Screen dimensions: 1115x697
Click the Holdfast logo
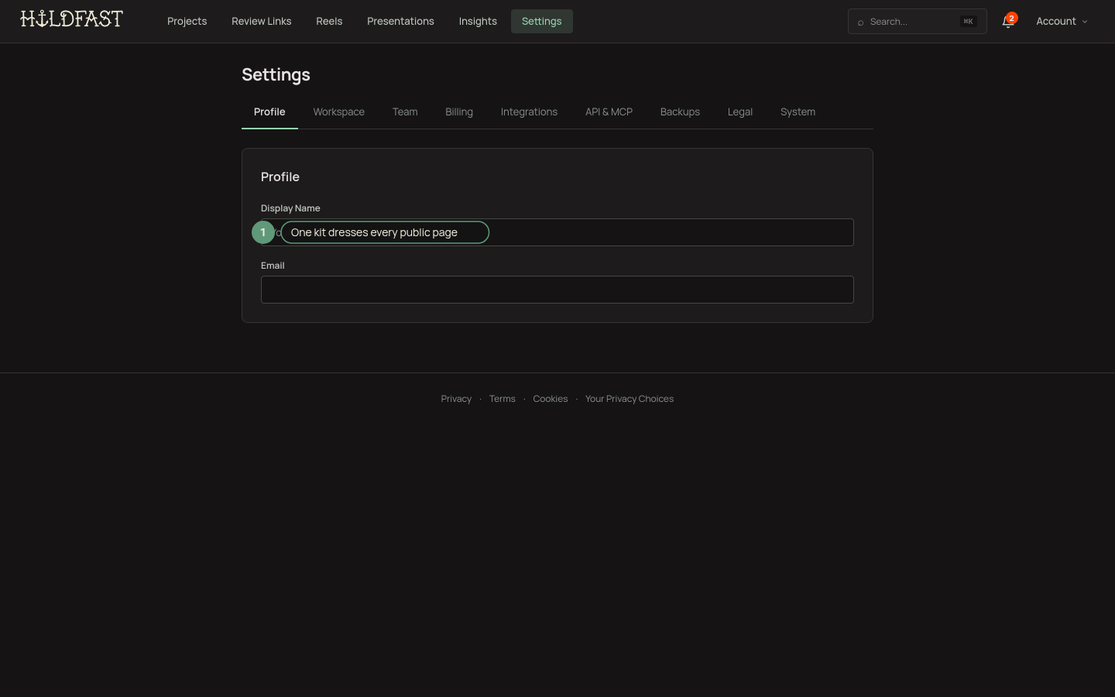(x=71, y=19)
